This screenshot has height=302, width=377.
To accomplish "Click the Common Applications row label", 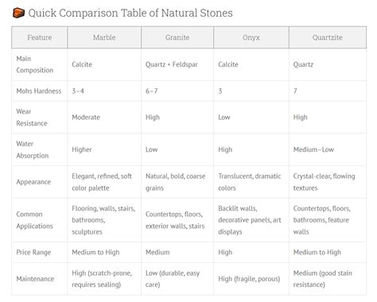I will [x=34, y=220].
